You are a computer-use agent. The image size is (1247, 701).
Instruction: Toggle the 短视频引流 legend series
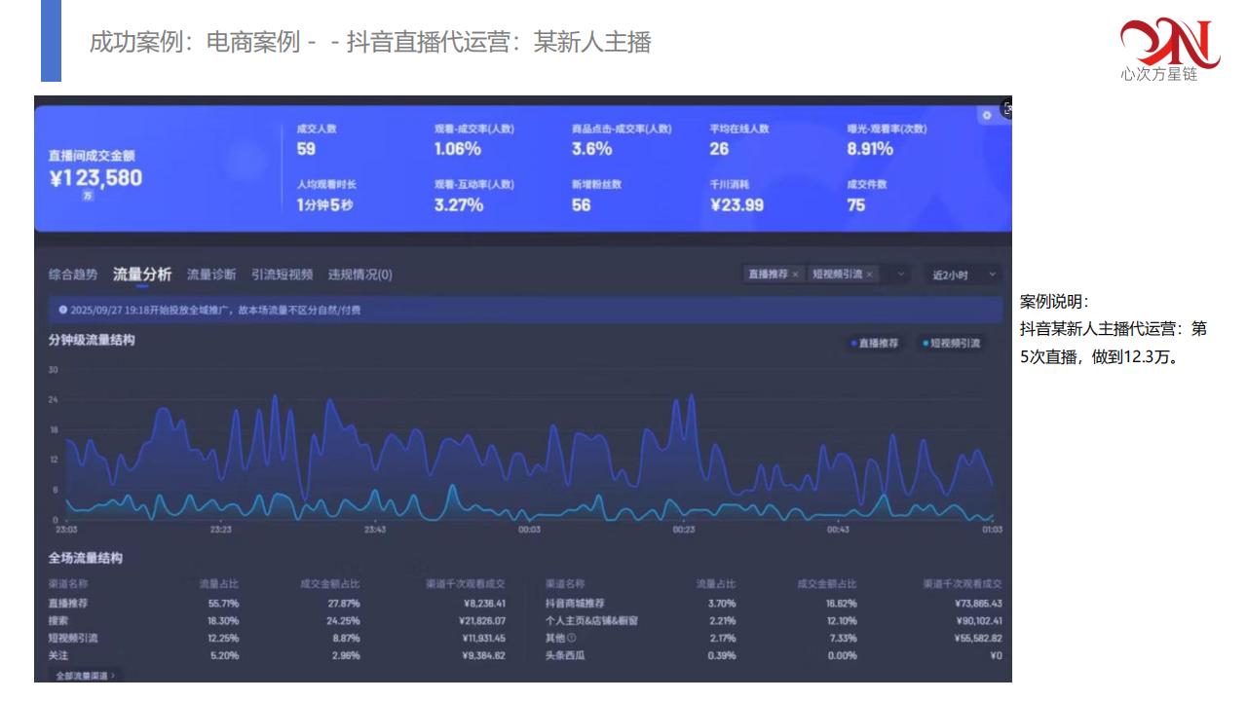951,343
